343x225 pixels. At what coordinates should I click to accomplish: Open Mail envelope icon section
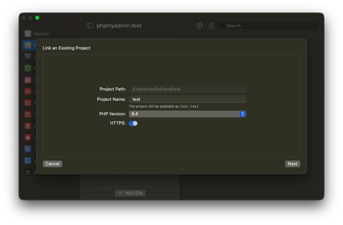point(28,103)
